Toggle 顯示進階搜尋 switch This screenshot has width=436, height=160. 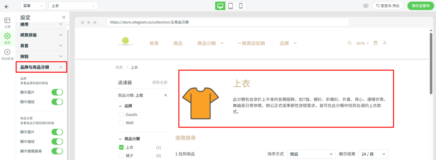click(x=57, y=151)
